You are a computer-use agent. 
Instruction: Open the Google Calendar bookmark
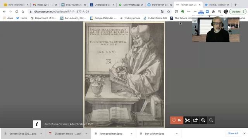[x=103, y=18]
